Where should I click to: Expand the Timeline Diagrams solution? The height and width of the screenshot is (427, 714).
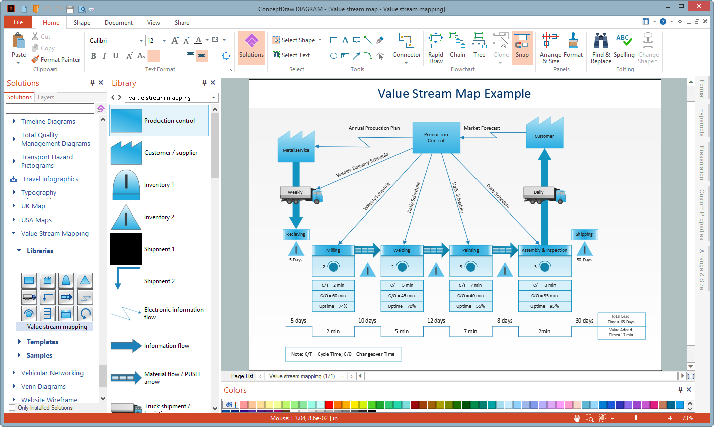point(14,121)
